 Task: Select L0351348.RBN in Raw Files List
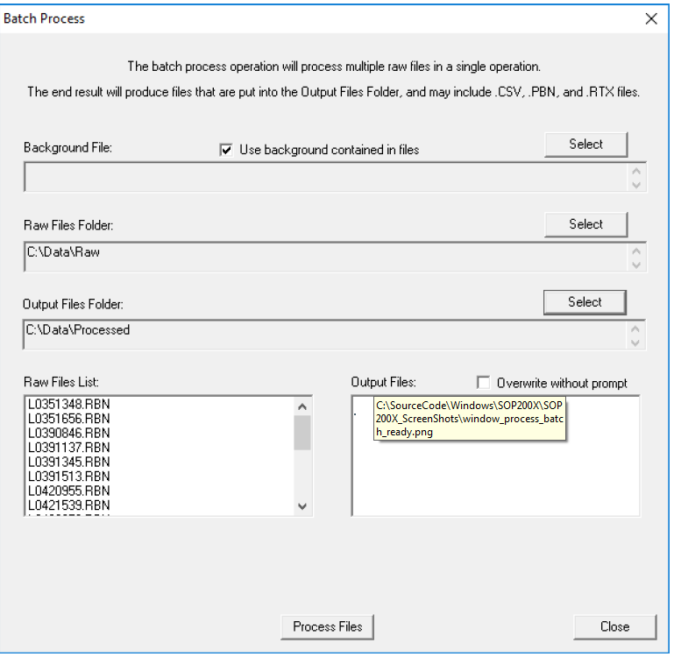(x=66, y=406)
